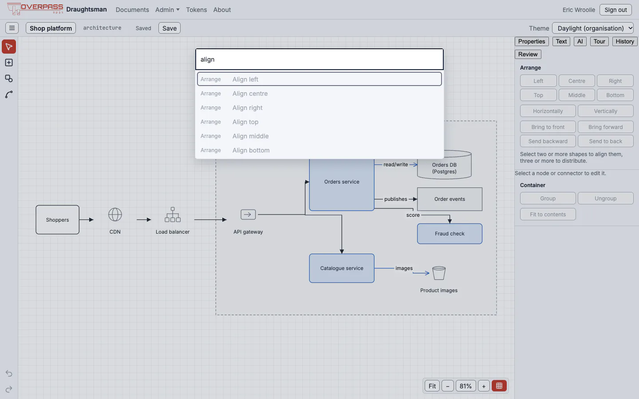639x399 pixels.
Task: Click the Save button
Action: click(x=170, y=28)
